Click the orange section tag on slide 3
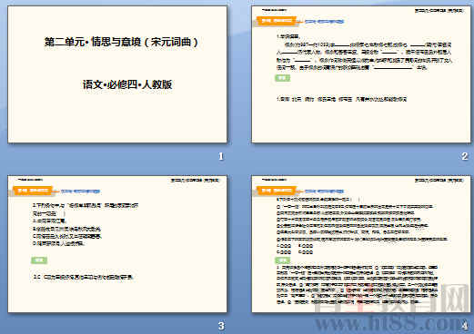This screenshot has width=474, height=334. pos(33,191)
